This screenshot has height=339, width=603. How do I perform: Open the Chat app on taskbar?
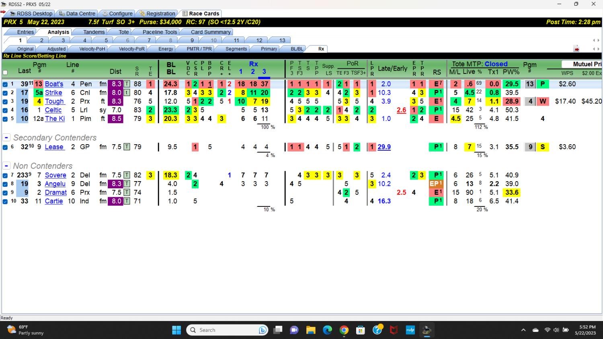(294, 330)
